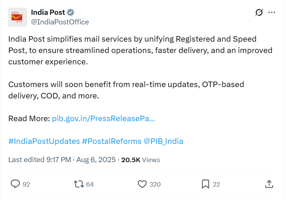Screen dimensions: 290x200
Task: Click the blue verified badge
Action: (71, 12)
